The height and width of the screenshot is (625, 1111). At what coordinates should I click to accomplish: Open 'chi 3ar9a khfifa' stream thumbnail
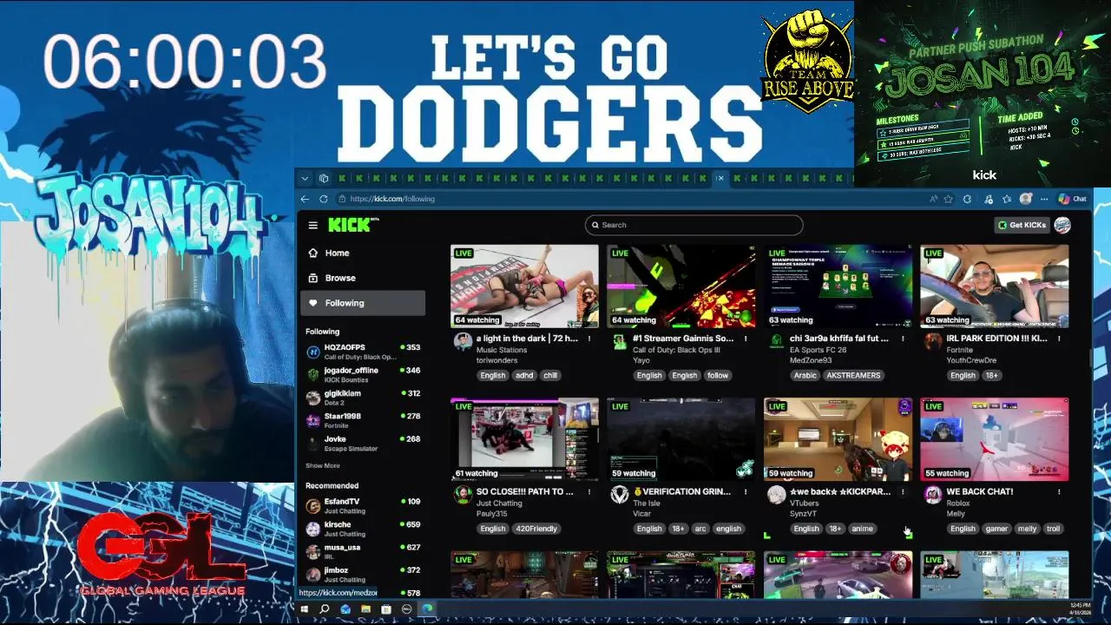tap(838, 286)
